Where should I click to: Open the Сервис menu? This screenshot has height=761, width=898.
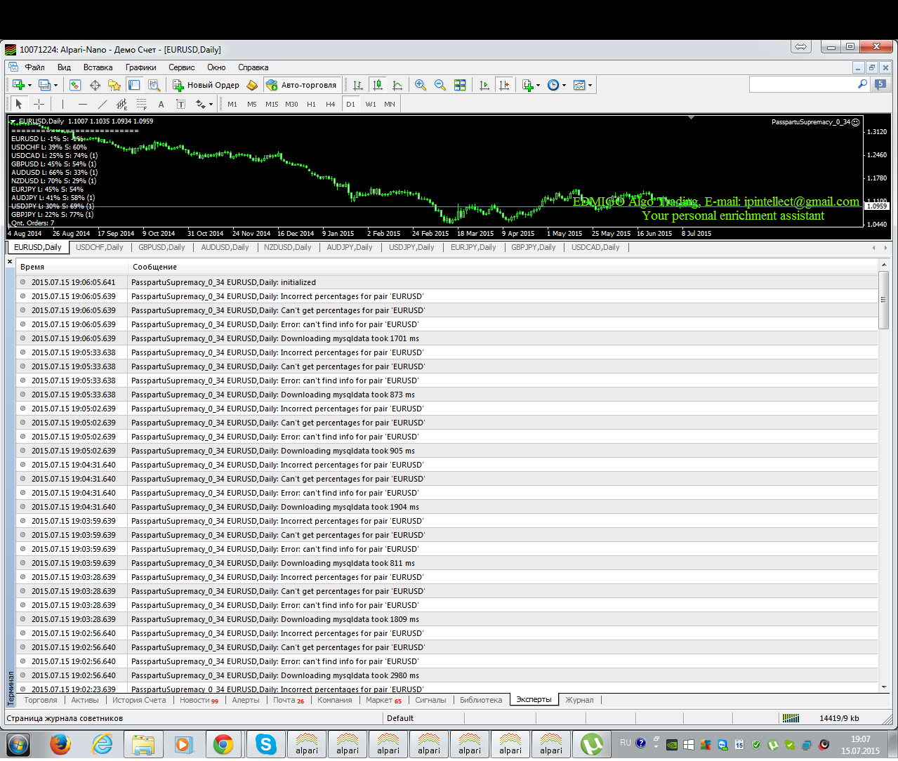pyautogui.click(x=181, y=67)
